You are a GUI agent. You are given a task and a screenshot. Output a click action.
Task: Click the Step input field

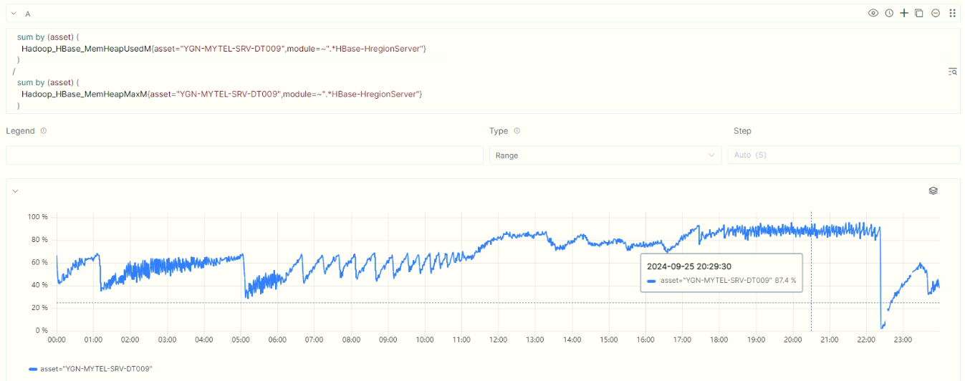click(843, 155)
